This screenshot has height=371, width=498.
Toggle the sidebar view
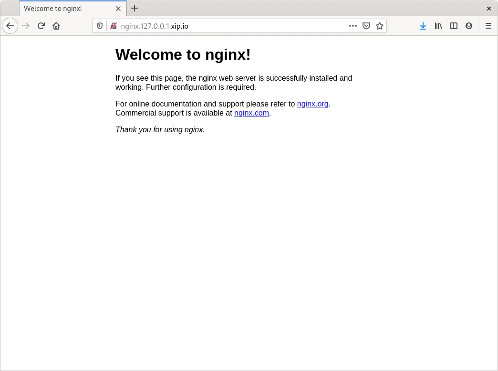(x=454, y=26)
